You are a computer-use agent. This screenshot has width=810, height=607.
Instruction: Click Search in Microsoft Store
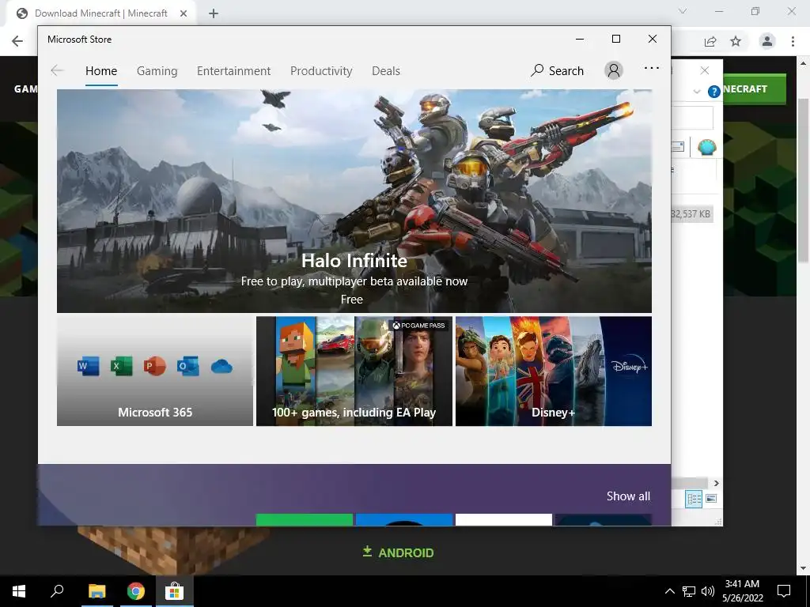pyautogui.click(x=557, y=70)
